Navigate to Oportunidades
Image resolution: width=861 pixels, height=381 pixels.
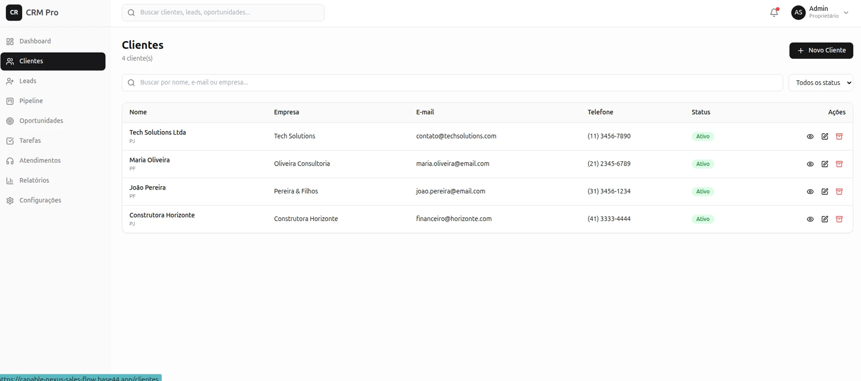click(53, 121)
